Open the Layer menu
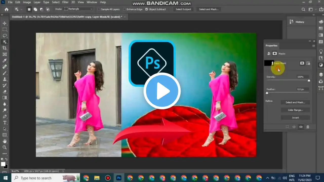324x182 pixels. [x=37, y=2]
